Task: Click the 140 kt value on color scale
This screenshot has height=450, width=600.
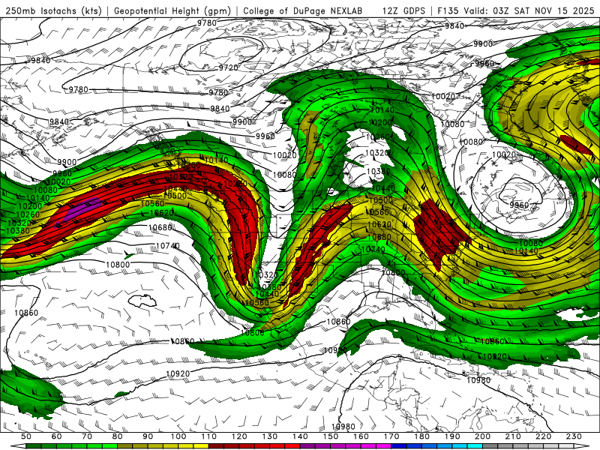Action: 300,436
